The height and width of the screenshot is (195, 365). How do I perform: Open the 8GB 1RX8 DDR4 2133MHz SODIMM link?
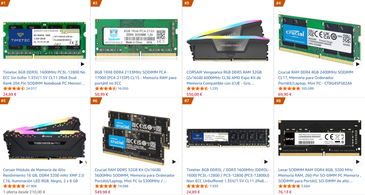(x=136, y=78)
